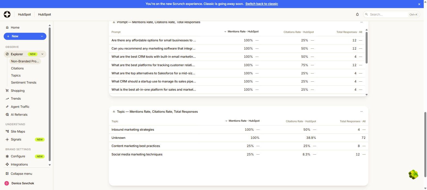427x190 pixels.
Task: Click the Agent Traffic icon
Action: (x=7, y=107)
